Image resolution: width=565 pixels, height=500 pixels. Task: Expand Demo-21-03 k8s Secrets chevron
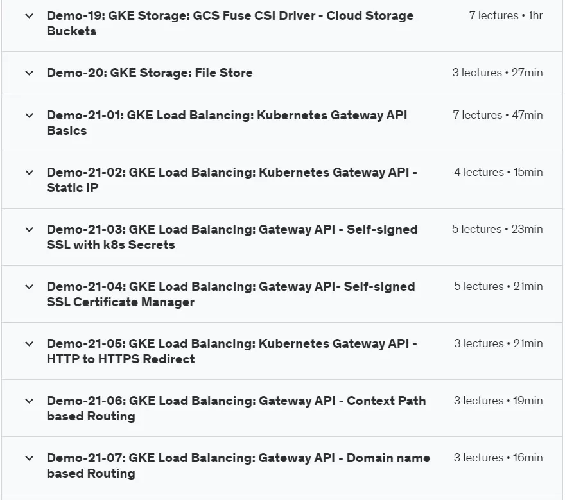click(29, 230)
